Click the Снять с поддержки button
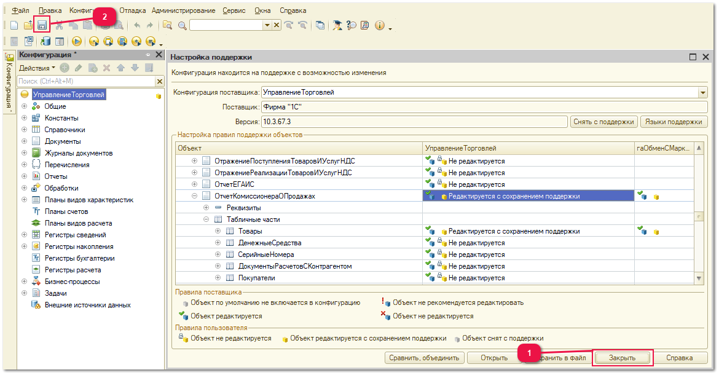This screenshot has width=719, height=375. click(603, 122)
